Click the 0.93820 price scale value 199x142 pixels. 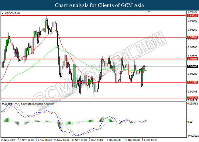[192, 12]
